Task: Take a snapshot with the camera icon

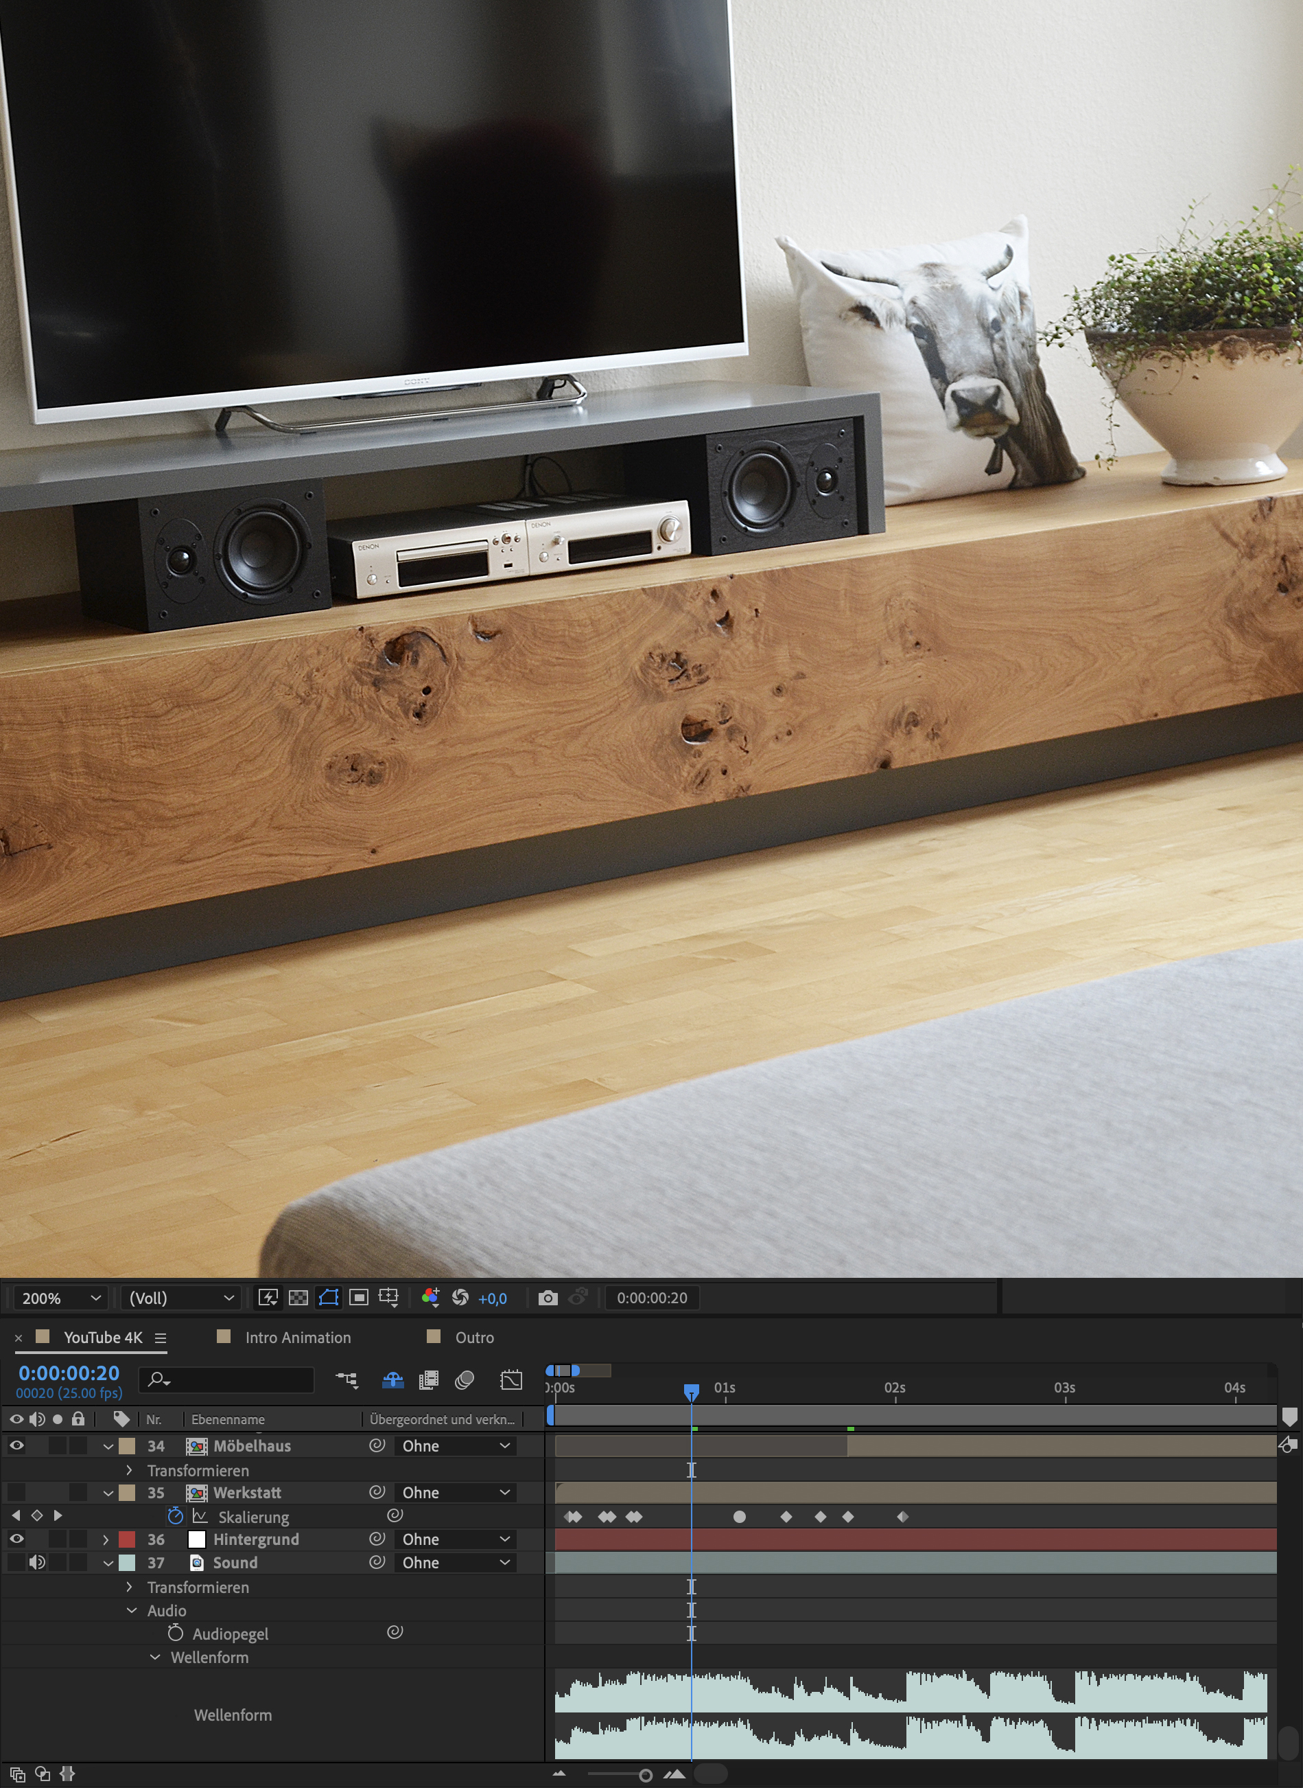Action: click(548, 1298)
